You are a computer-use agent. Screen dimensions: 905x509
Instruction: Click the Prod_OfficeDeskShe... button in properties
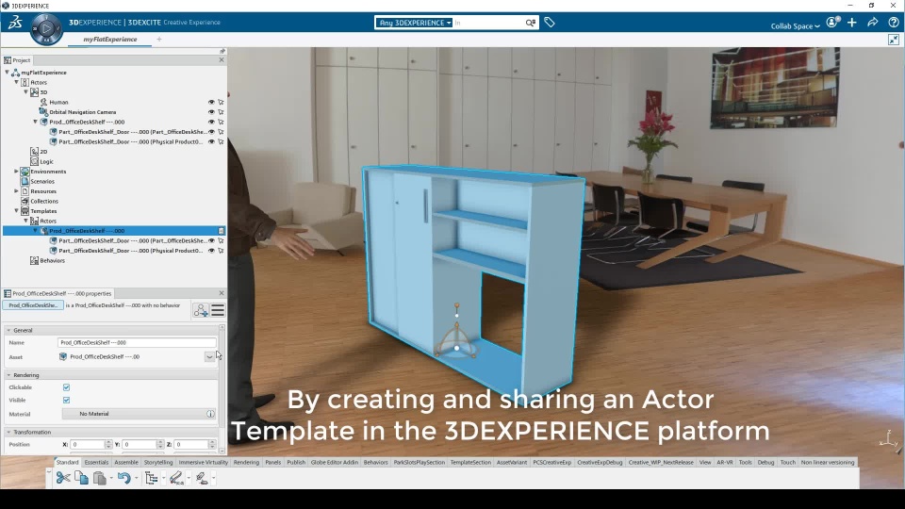33,305
